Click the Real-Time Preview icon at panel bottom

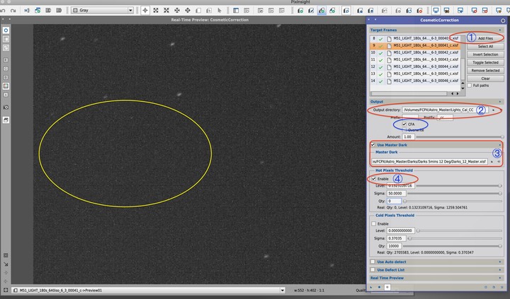387,287
